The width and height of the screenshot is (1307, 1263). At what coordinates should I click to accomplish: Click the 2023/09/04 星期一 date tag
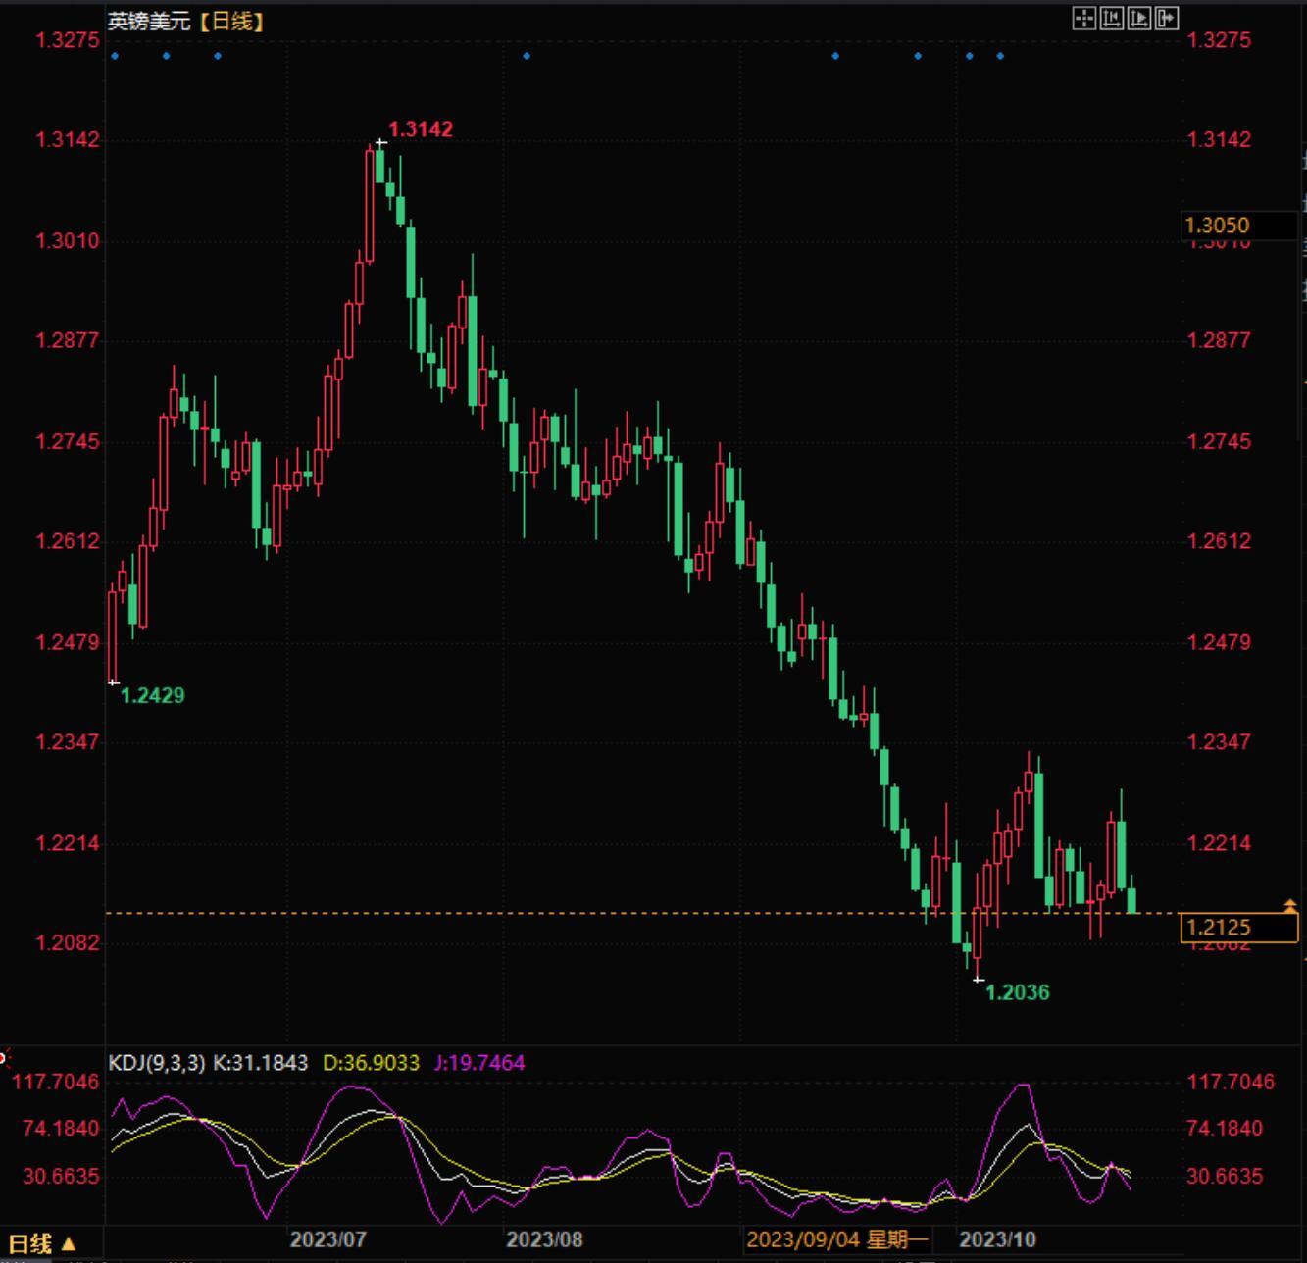click(836, 1239)
